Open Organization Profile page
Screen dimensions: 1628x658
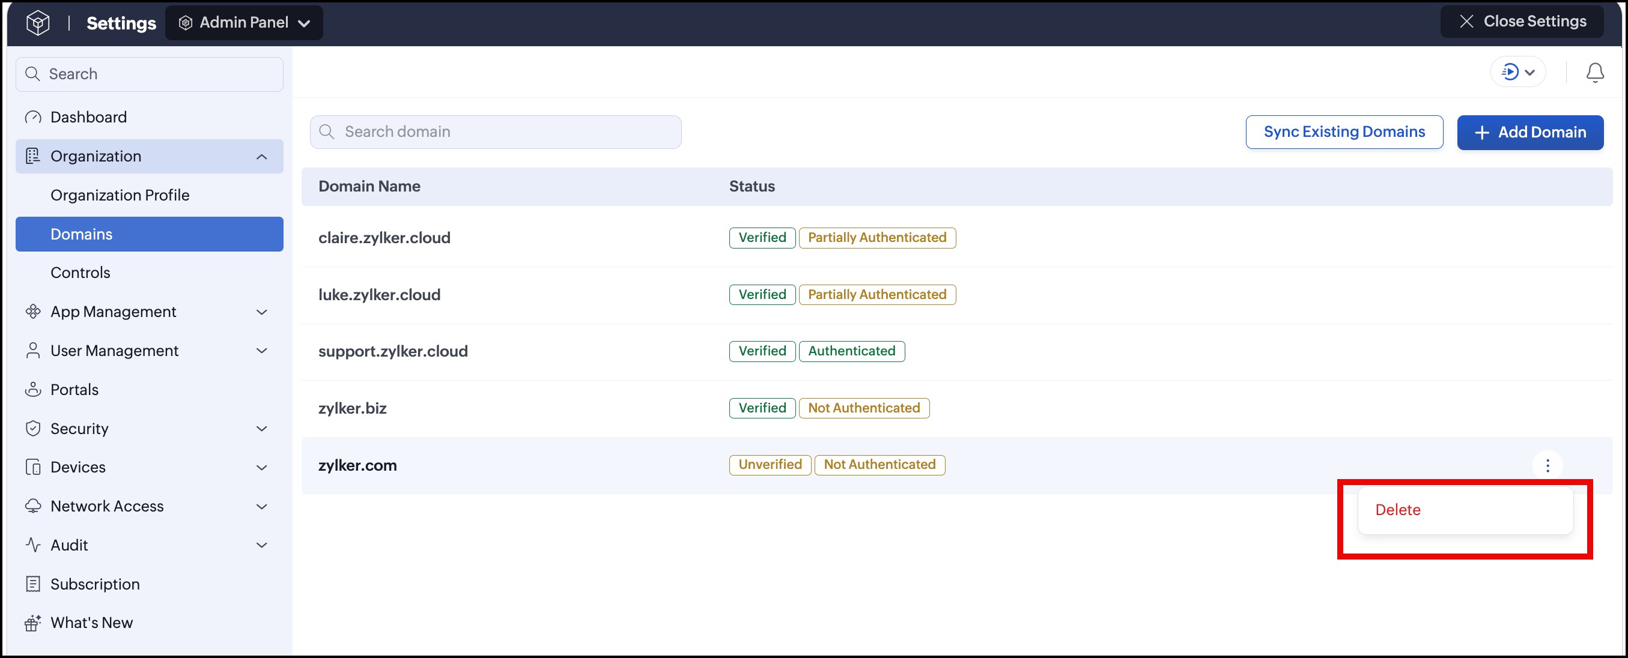[x=120, y=195]
